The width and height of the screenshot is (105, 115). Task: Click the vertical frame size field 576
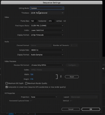click(51, 21)
